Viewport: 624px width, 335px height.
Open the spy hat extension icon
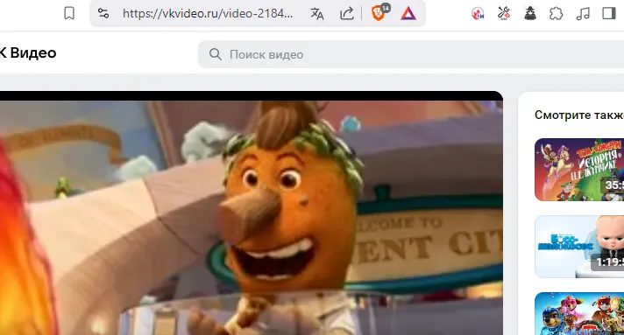(x=530, y=13)
